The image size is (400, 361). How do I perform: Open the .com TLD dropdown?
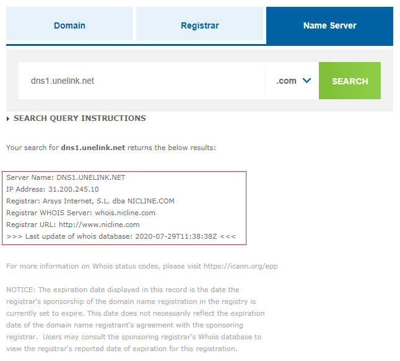292,81
